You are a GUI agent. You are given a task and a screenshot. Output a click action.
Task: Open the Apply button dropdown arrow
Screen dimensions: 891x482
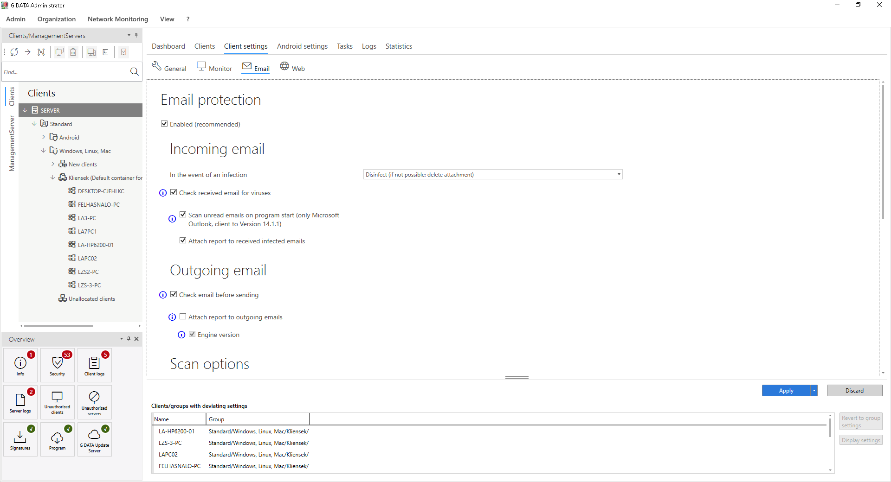click(x=814, y=391)
